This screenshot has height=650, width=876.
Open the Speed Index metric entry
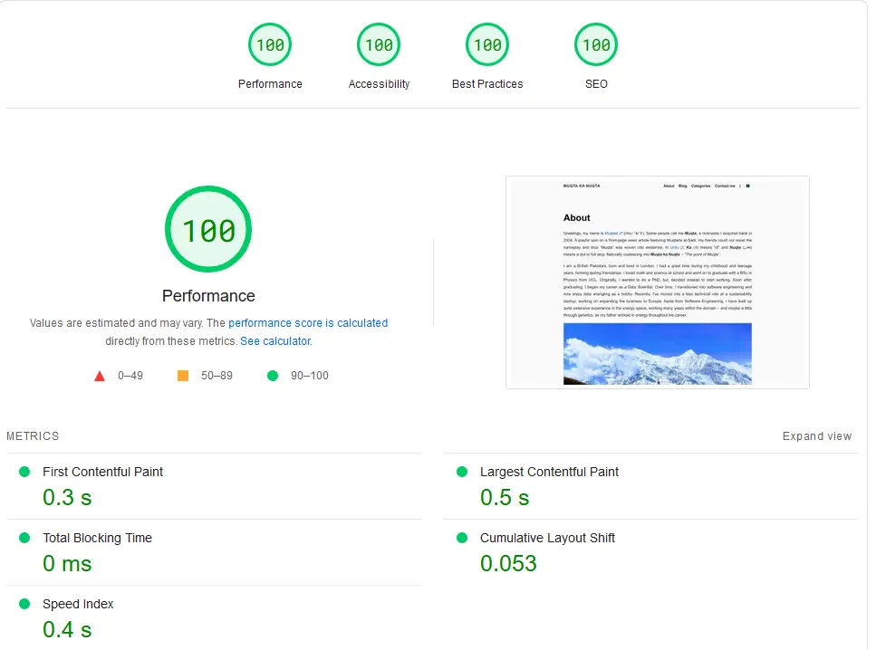(x=79, y=604)
